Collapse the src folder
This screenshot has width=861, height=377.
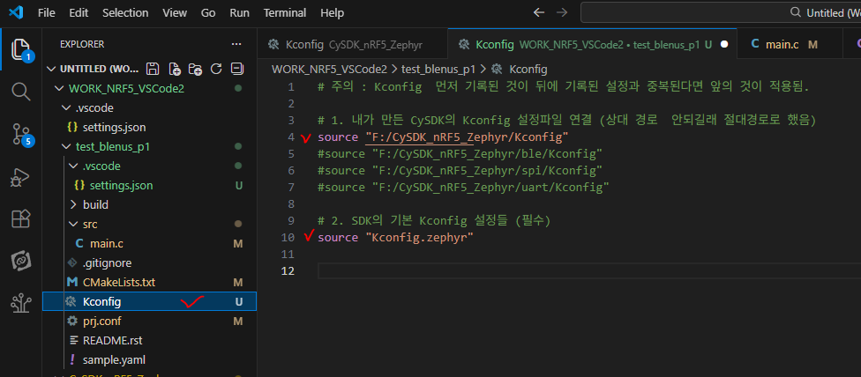(73, 224)
